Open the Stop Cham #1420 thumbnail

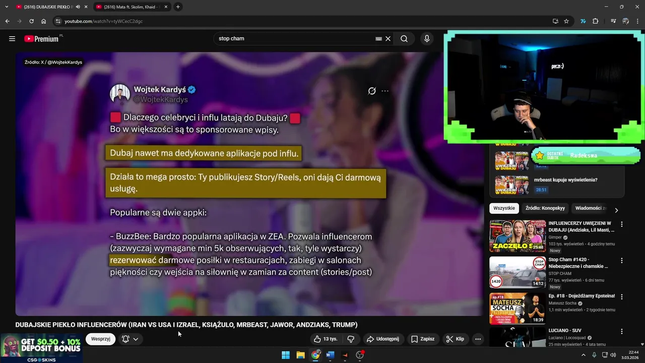click(x=518, y=272)
